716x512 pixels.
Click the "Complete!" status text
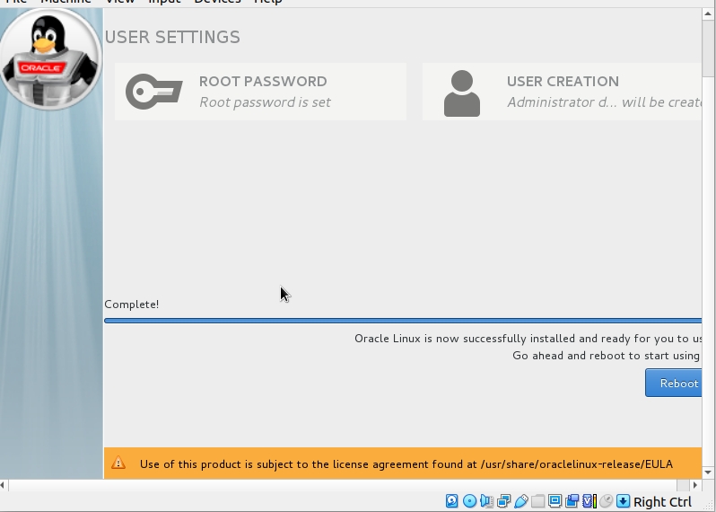coord(132,305)
